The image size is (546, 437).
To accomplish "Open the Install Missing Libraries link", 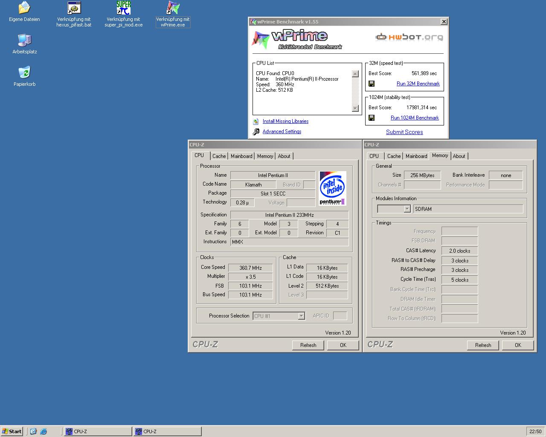I will pyautogui.click(x=285, y=121).
